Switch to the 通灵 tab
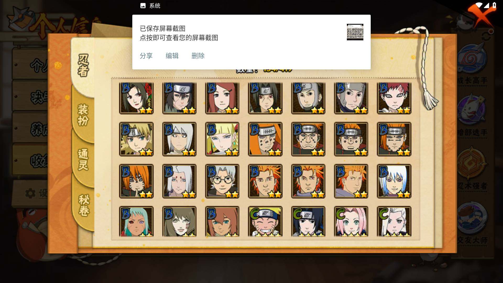The height and width of the screenshot is (283, 503). click(x=83, y=159)
